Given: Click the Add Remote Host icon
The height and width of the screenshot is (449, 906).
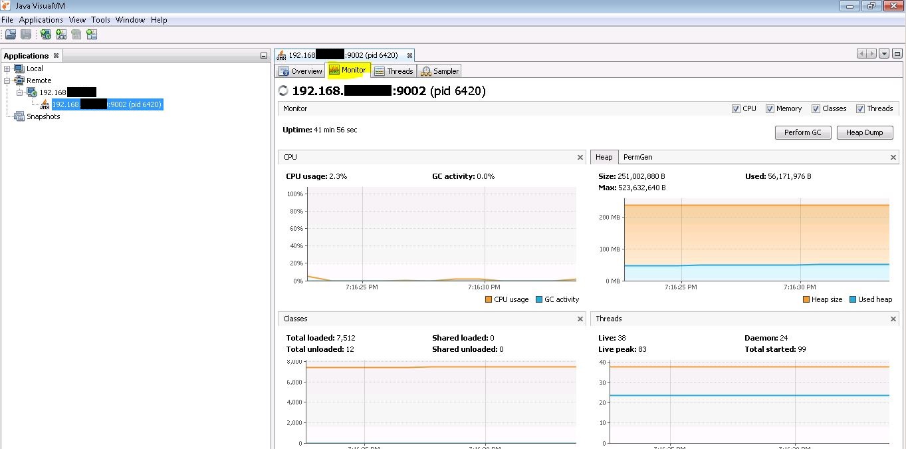Looking at the screenshot, I should [45, 34].
